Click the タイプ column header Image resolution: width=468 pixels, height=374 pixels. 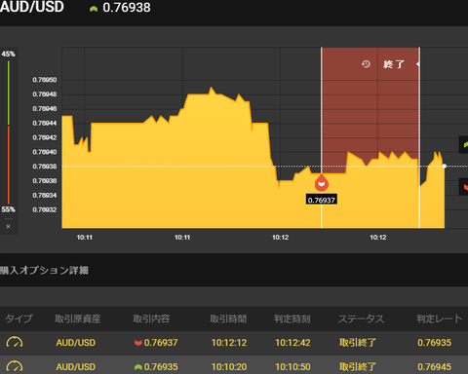point(19,318)
